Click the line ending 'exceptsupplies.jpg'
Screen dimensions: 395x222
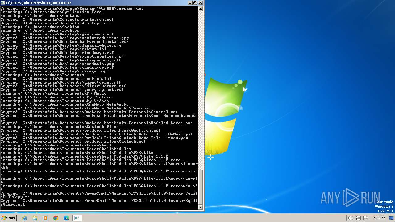click(x=62, y=56)
